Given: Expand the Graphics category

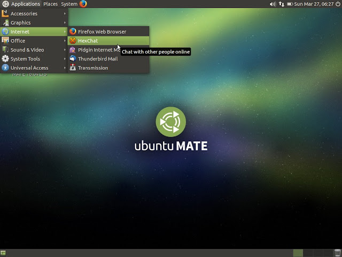Looking at the screenshot, I should [34, 22].
